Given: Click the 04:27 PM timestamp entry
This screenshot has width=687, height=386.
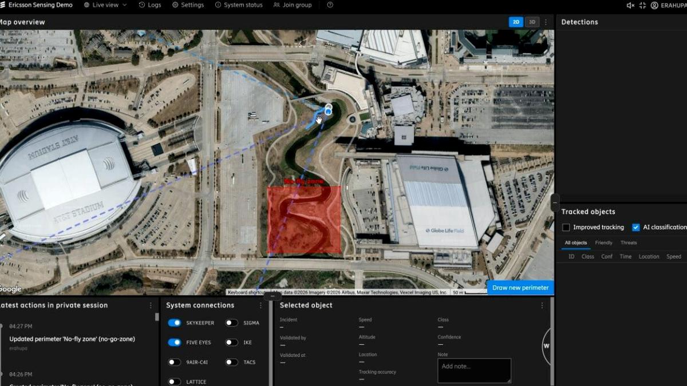Looking at the screenshot, I should 21,327.
